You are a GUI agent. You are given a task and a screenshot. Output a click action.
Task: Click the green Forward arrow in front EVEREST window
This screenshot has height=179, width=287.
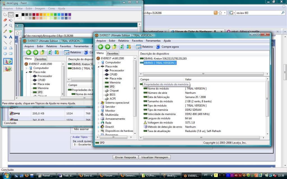coord(107,47)
